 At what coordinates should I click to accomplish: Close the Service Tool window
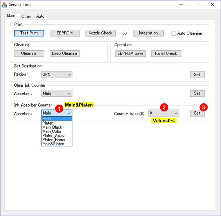click(x=212, y=5)
